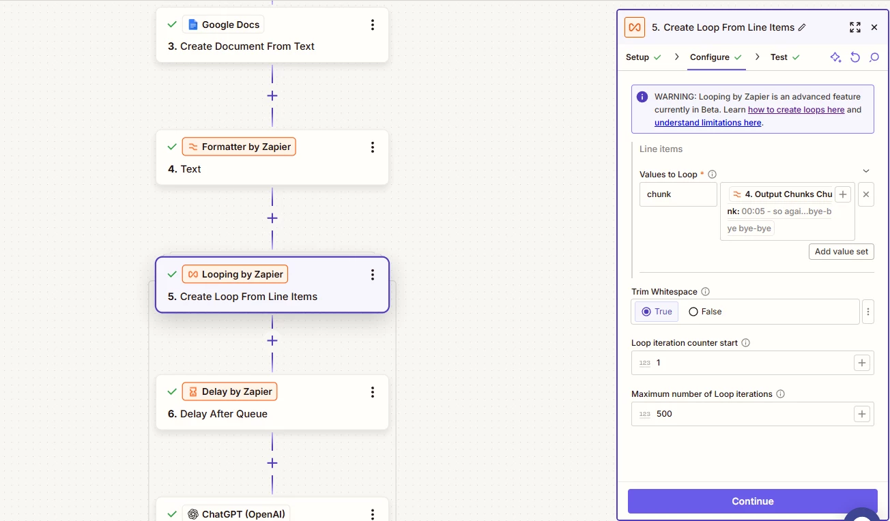Click the Looping icon in the panel header

pyautogui.click(x=635, y=27)
